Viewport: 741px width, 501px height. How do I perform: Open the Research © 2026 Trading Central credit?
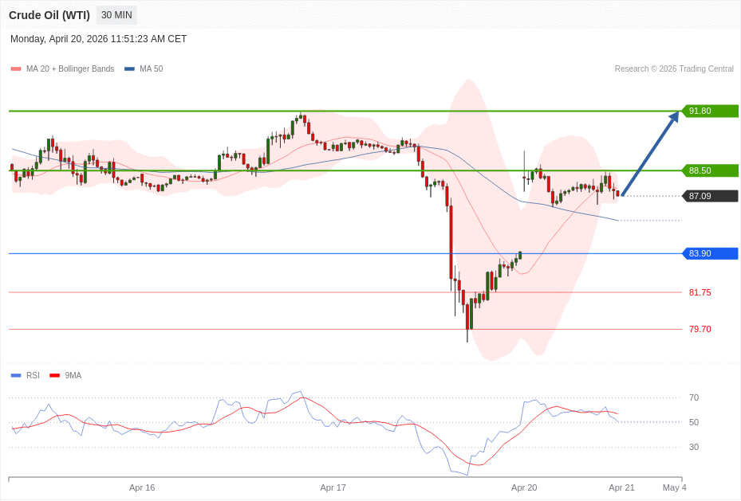pos(673,69)
